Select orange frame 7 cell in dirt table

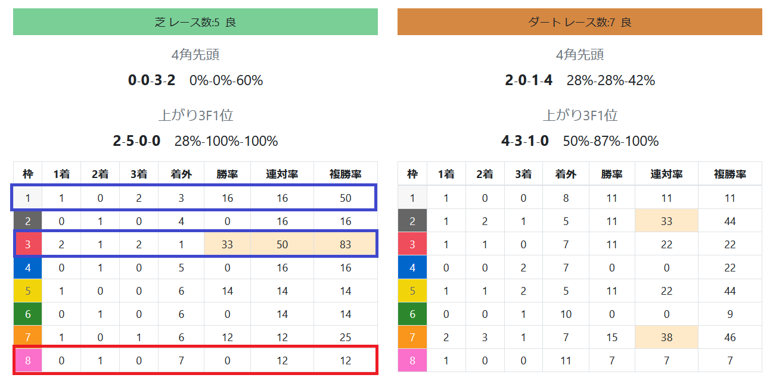coord(412,337)
